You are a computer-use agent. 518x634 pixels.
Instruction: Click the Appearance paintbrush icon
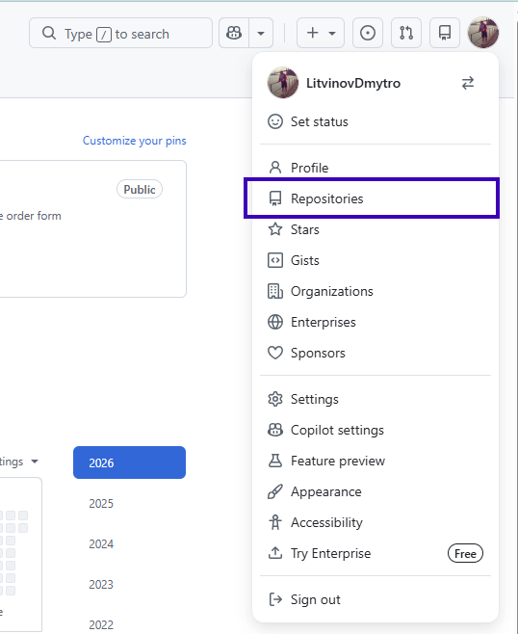275,492
